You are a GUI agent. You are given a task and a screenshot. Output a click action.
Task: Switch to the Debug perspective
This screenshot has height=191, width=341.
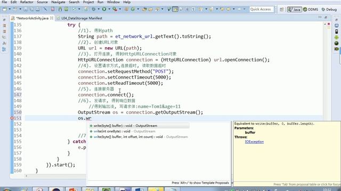pyautogui.click(x=329, y=10)
